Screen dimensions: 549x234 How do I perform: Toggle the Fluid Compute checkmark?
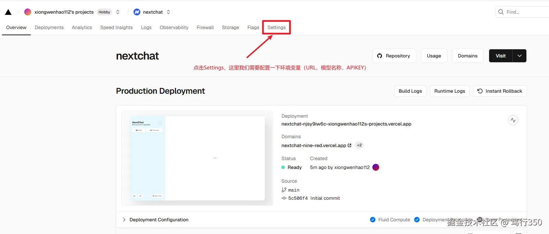click(x=373, y=220)
